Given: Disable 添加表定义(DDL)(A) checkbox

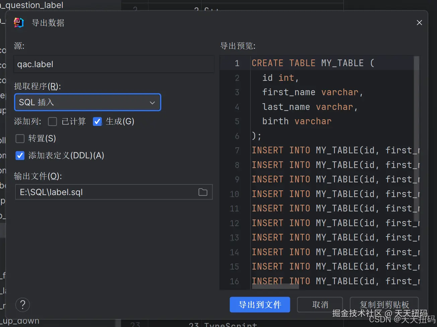Looking at the screenshot, I should 20,156.
